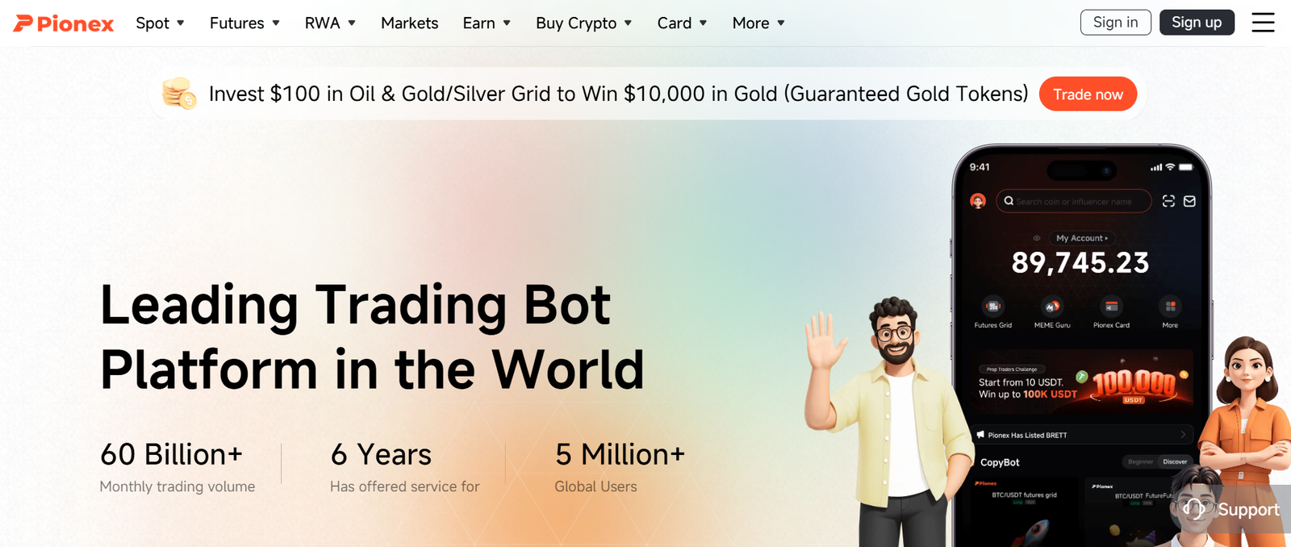
Task: Click the Pionex logo
Action: click(64, 23)
